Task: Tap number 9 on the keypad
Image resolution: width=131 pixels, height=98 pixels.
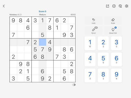Action: 116,76
